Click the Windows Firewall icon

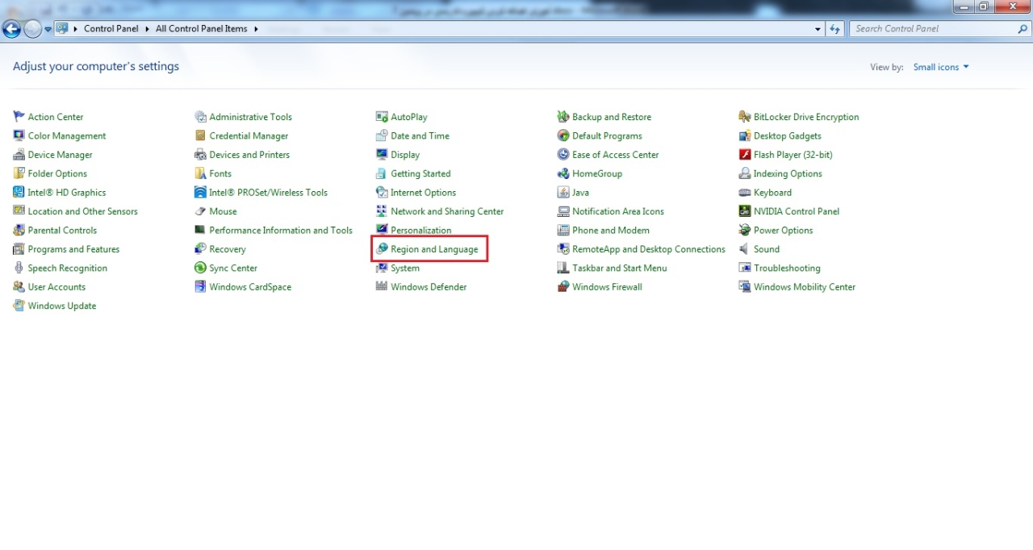pos(563,287)
